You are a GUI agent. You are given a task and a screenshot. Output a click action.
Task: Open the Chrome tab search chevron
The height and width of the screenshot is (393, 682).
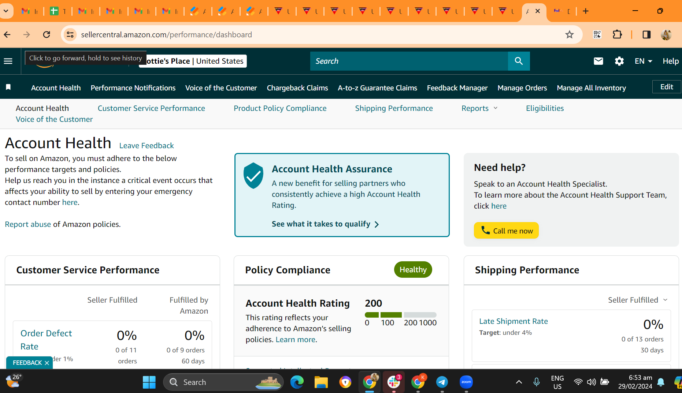(x=6, y=11)
